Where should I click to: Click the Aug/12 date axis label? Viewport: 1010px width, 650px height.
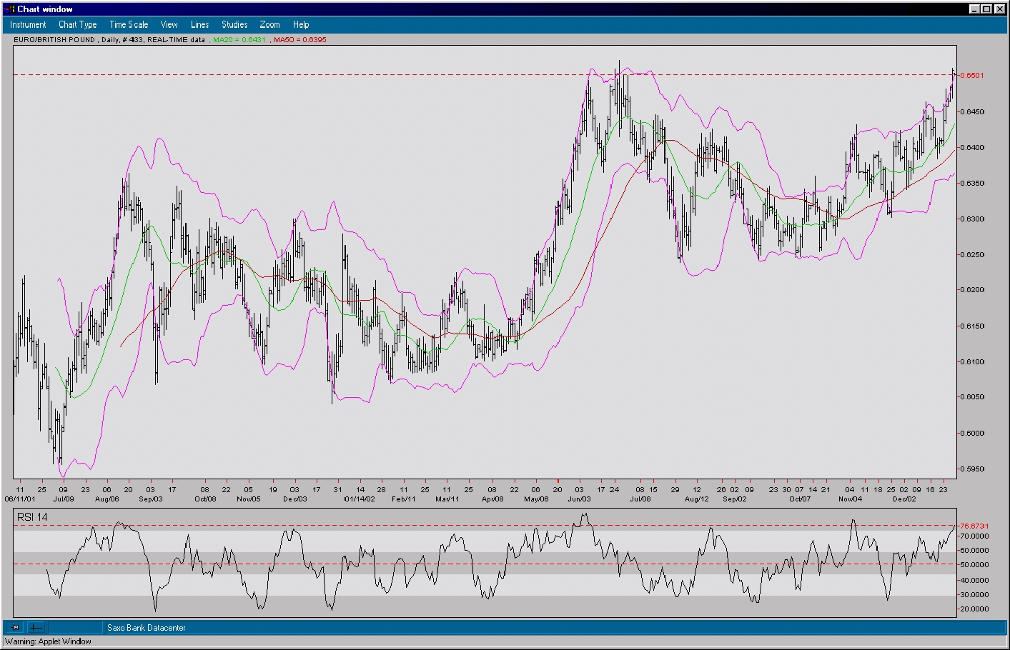(697, 499)
